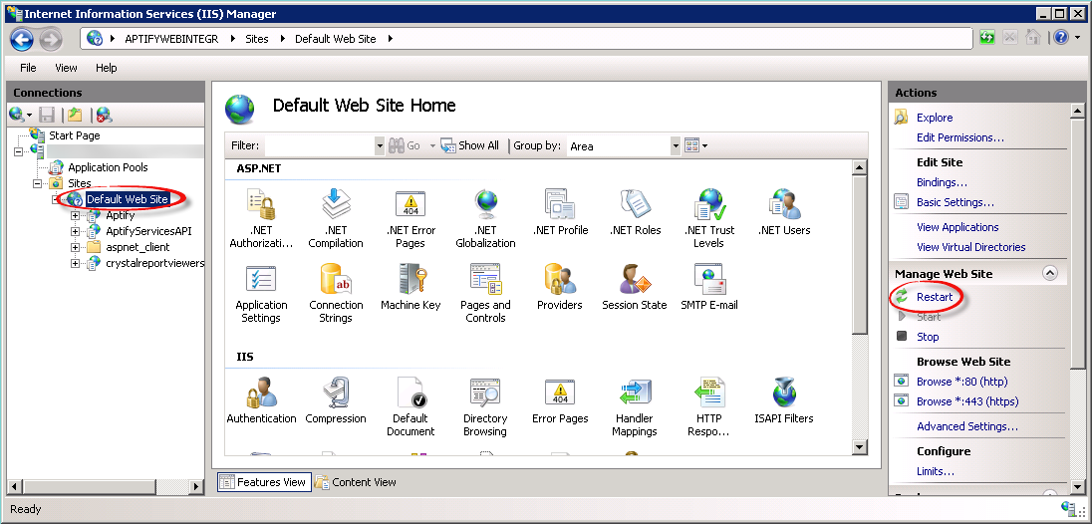This screenshot has height=524, width=1092.
Task: Open Advanced Settings link
Action: tap(967, 426)
